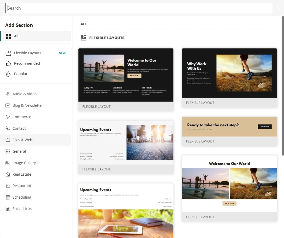The width and height of the screenshot is (284, 238).
Task: Open the Recommended category
Action: point(35,64)
